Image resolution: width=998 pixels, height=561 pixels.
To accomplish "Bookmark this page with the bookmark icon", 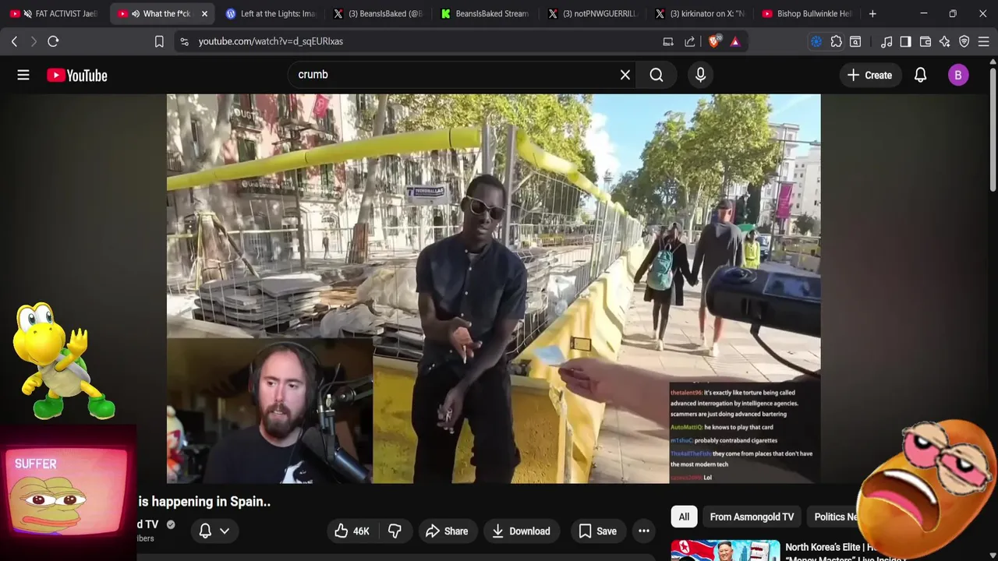I will [x=159, y=41].
